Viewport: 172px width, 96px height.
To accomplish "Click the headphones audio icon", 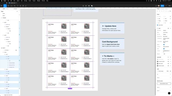I will point(156,6).
